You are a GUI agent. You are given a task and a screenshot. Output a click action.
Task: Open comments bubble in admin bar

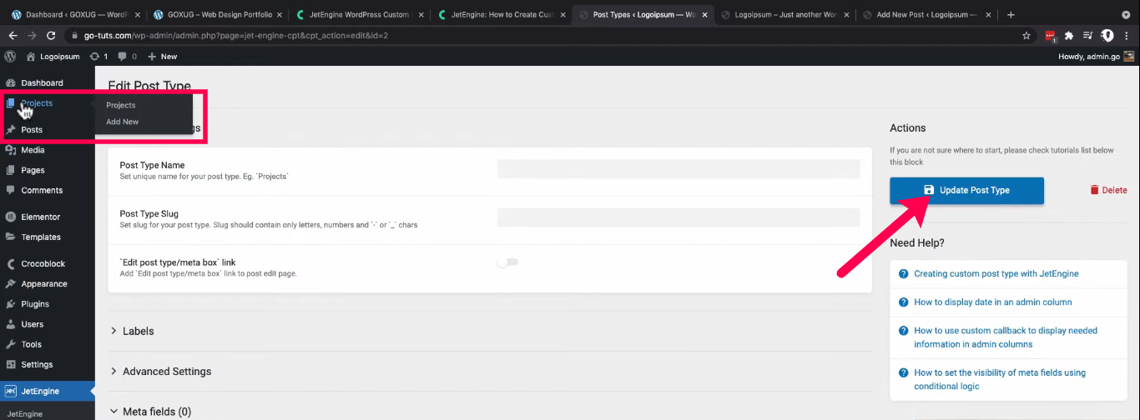click(x=127, y=57)
